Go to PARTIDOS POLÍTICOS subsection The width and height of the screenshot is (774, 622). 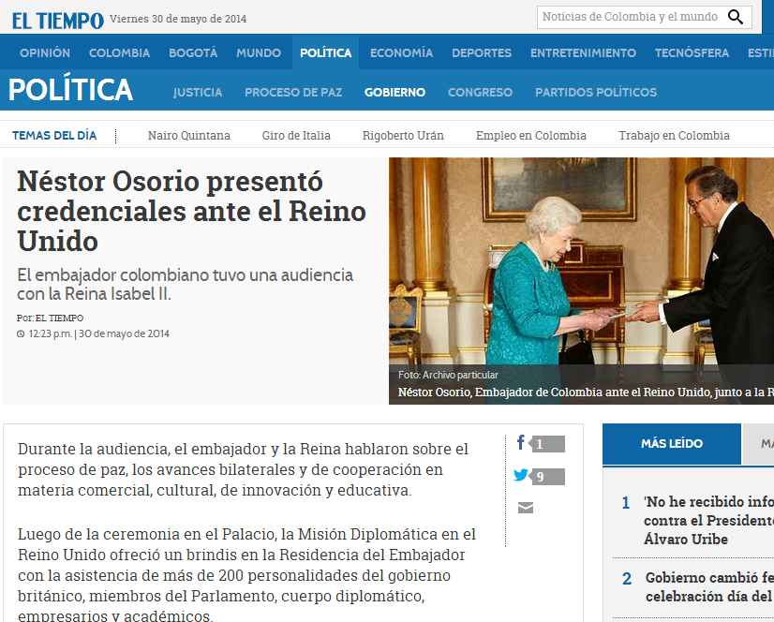[x=596, y=93]
